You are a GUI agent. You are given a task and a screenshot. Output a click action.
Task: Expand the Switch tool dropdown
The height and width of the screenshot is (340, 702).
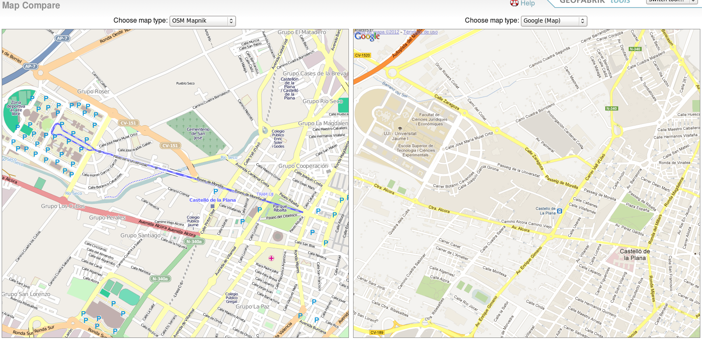click(x=672, y=1)
